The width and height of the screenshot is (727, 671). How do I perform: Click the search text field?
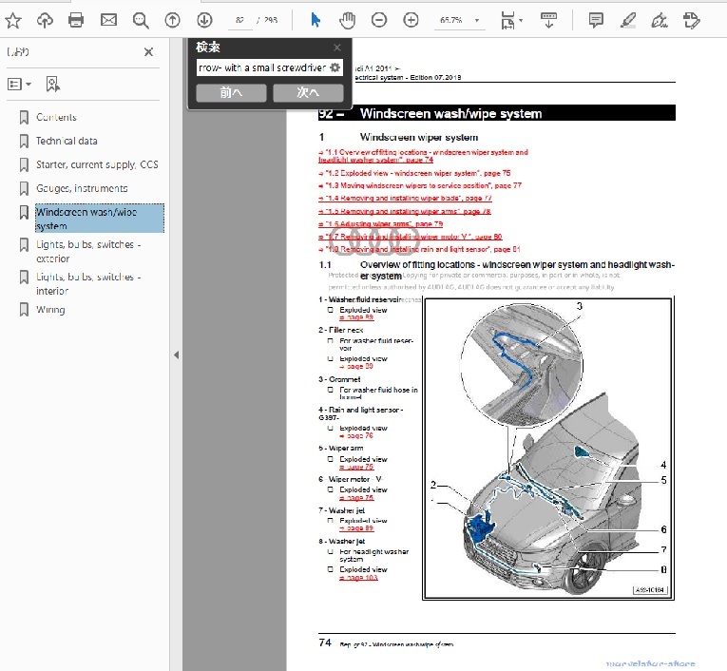(x=262, y=67)
